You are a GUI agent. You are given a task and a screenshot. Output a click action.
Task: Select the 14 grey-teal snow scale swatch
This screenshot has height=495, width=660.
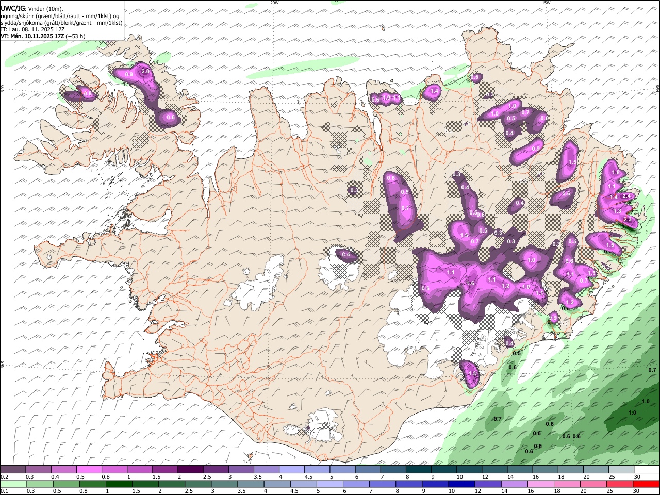tap(520, 470)
